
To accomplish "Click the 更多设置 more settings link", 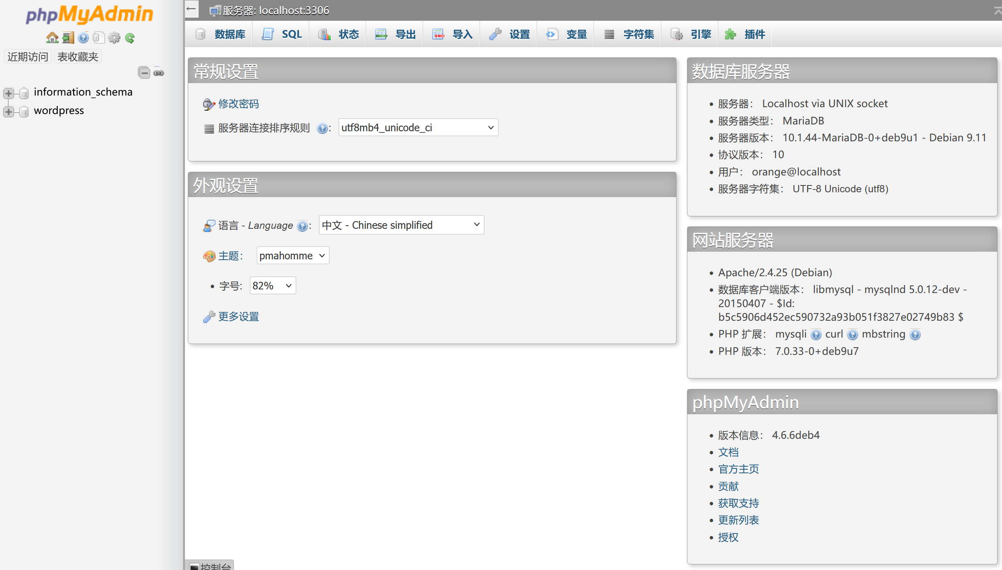I will (x=239, y=317).
